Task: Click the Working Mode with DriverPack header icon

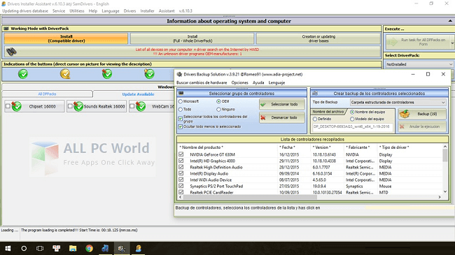Action: (6, 29)
